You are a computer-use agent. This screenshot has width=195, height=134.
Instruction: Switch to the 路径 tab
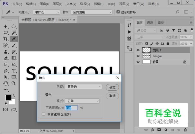click(161, 23)
